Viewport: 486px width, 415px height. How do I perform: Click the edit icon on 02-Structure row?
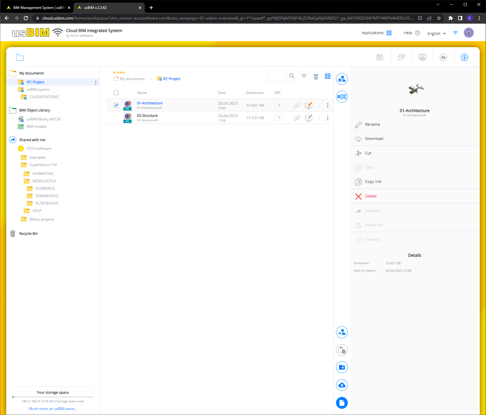pos(309,118)
